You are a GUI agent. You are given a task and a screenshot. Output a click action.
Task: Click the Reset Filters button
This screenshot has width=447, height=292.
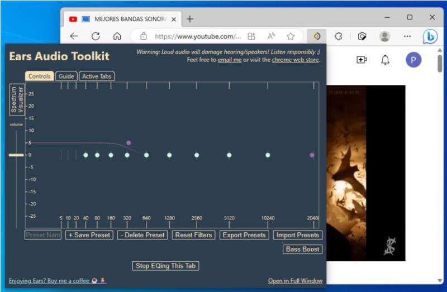coord(193,235)
